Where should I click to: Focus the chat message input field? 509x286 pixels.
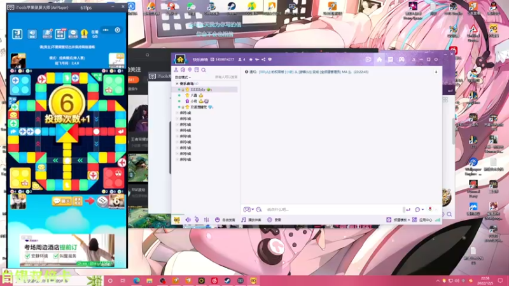pos(333,210)
